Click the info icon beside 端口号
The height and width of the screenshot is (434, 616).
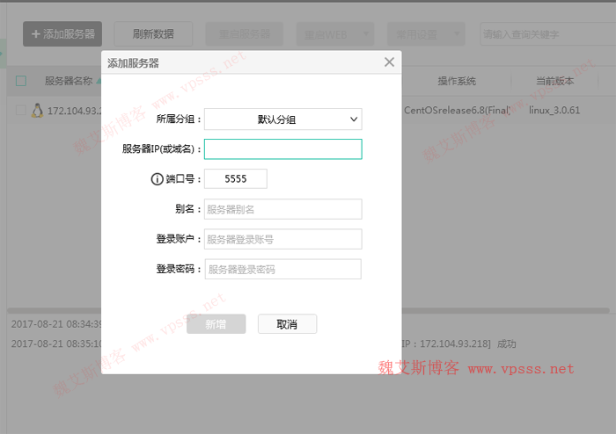point(158,179)
